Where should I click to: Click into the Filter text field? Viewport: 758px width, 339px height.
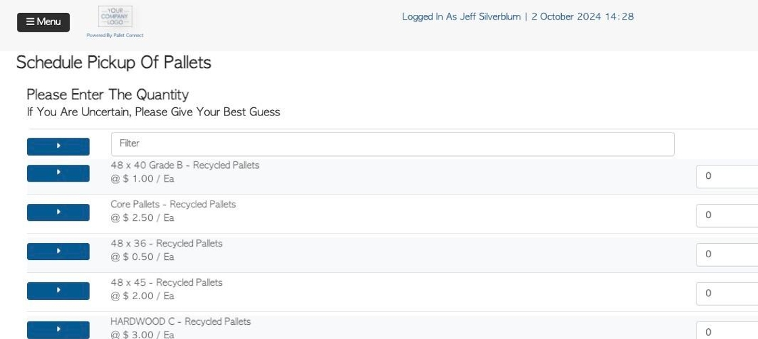(393, 145)
